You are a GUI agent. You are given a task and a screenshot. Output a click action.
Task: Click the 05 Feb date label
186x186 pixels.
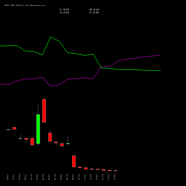tap(61, 177)
